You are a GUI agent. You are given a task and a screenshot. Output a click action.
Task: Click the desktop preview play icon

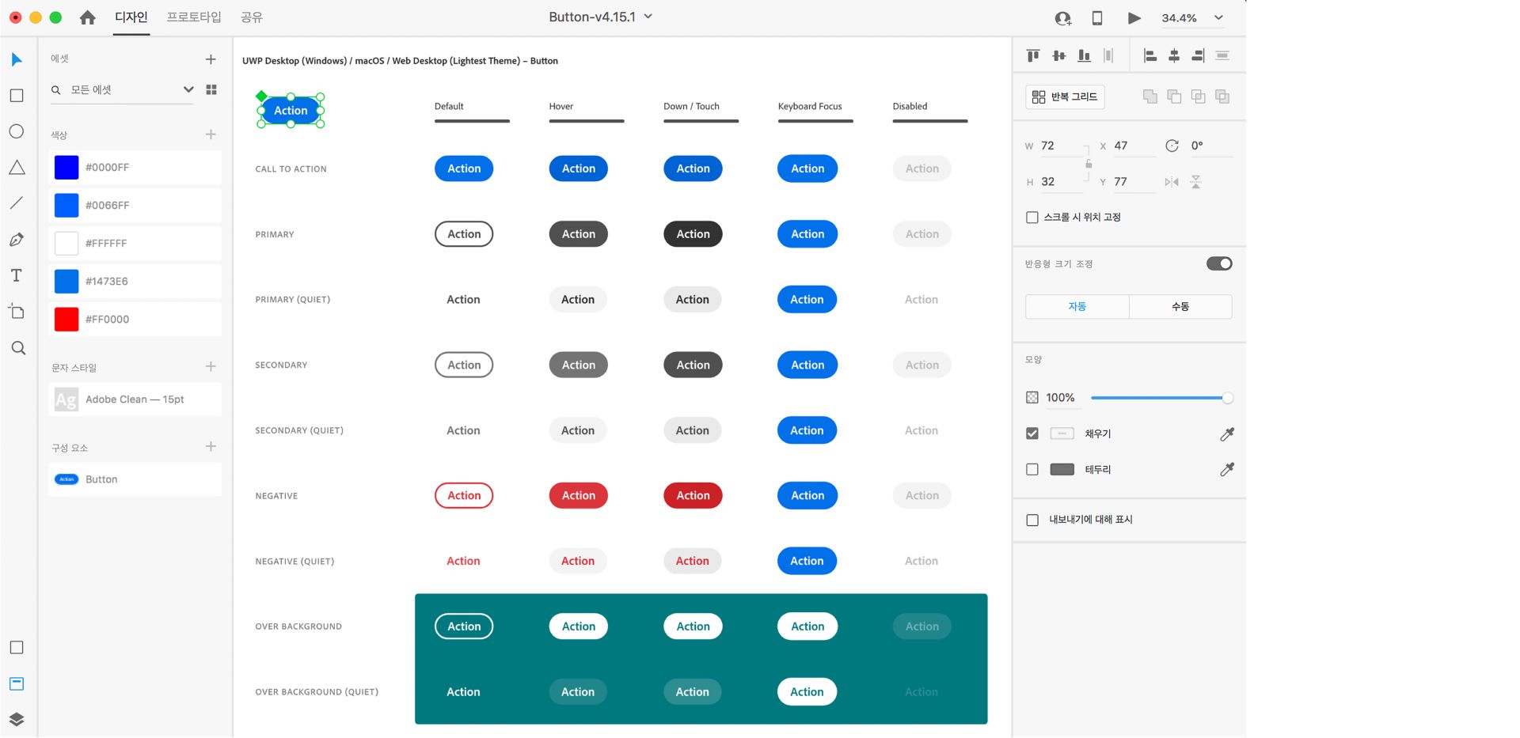tap(1134, 17)
